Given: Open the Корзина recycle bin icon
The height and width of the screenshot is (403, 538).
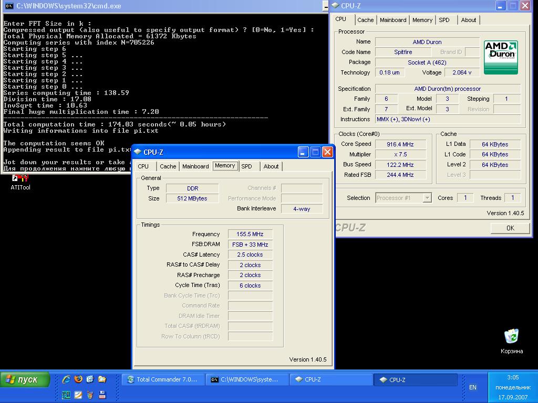Looking at the screenshot, I should tap(512, 341).
